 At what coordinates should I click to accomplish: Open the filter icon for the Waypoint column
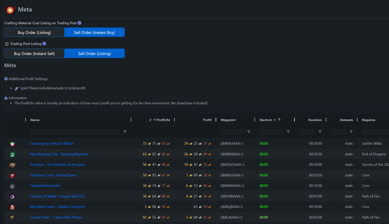coord(249,132)
